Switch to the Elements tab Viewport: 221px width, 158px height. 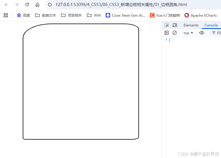point(191,25)
